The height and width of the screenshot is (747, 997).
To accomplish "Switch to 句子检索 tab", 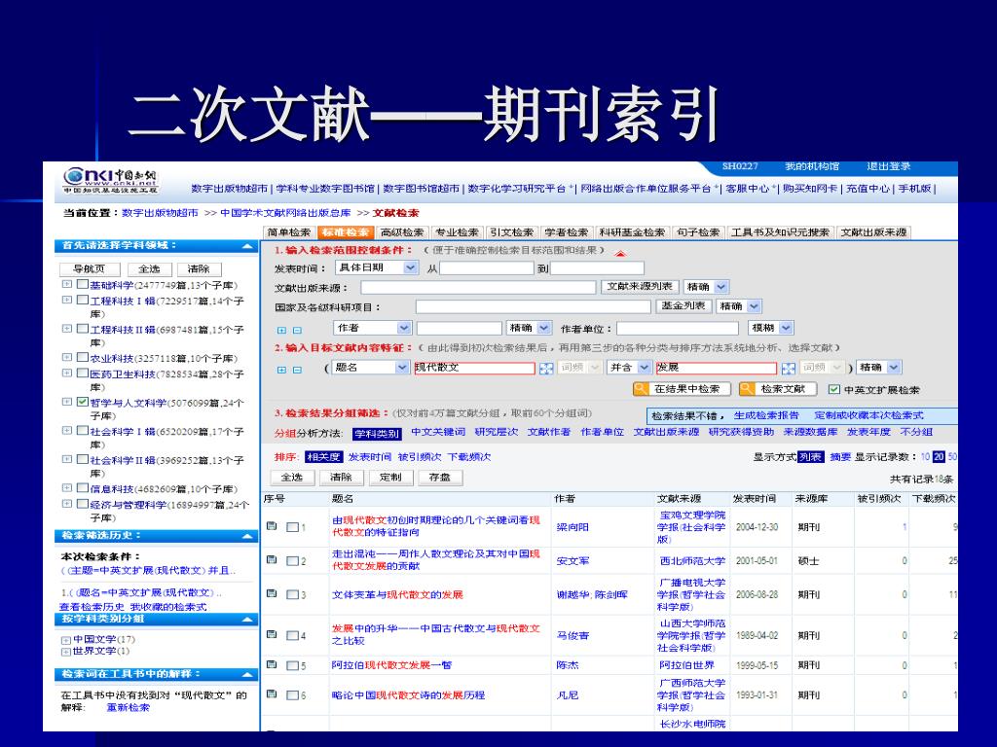I will point(697,232).
